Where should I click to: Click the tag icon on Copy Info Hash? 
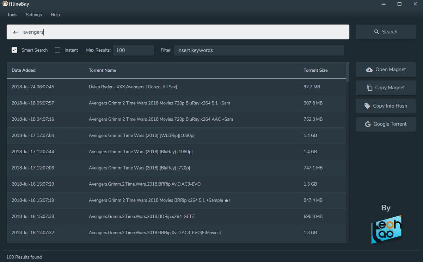tap(367, 106)
